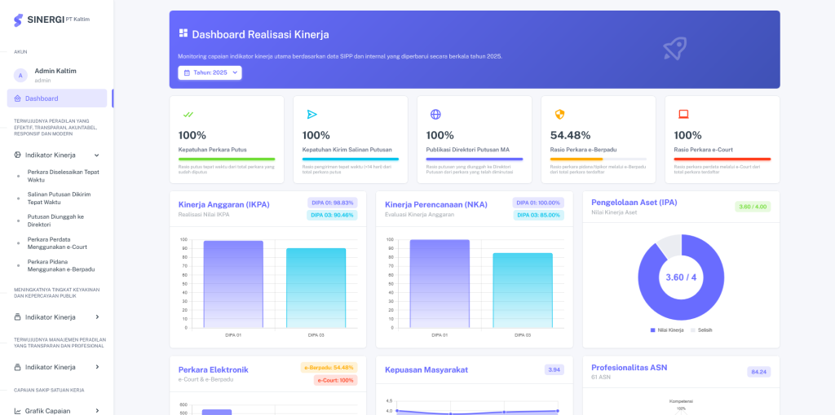The image size is (835, 415).
Task: Click the laptop icon on Rasio Perkara e-Court
Action: [683, 114]
